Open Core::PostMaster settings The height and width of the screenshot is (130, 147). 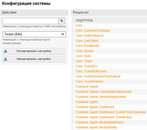pyautogui.click(x=87, y=46)
